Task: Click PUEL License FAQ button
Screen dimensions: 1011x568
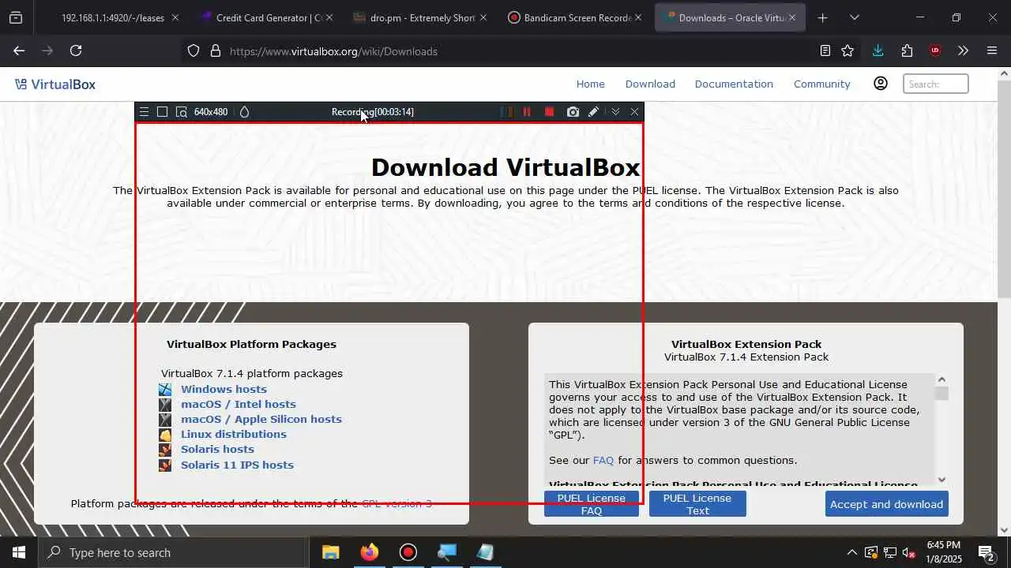Action: [x=592, y=504]
